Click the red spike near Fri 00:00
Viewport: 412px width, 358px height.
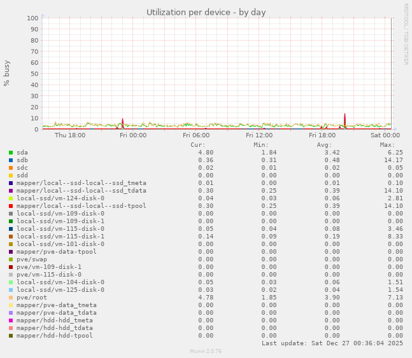[122, 123]
